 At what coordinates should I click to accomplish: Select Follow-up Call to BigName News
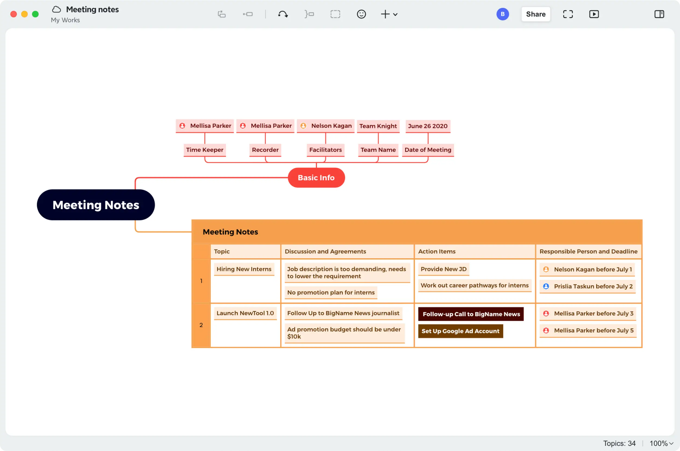coord(471,314)
